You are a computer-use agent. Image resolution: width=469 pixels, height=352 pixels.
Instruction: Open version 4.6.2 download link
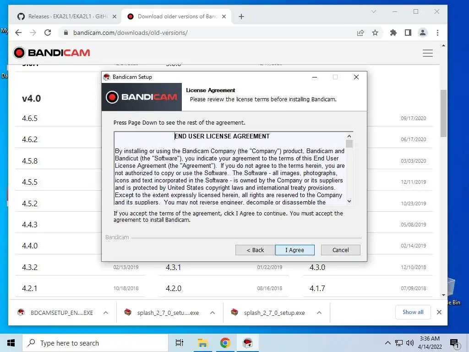point(30,139)
